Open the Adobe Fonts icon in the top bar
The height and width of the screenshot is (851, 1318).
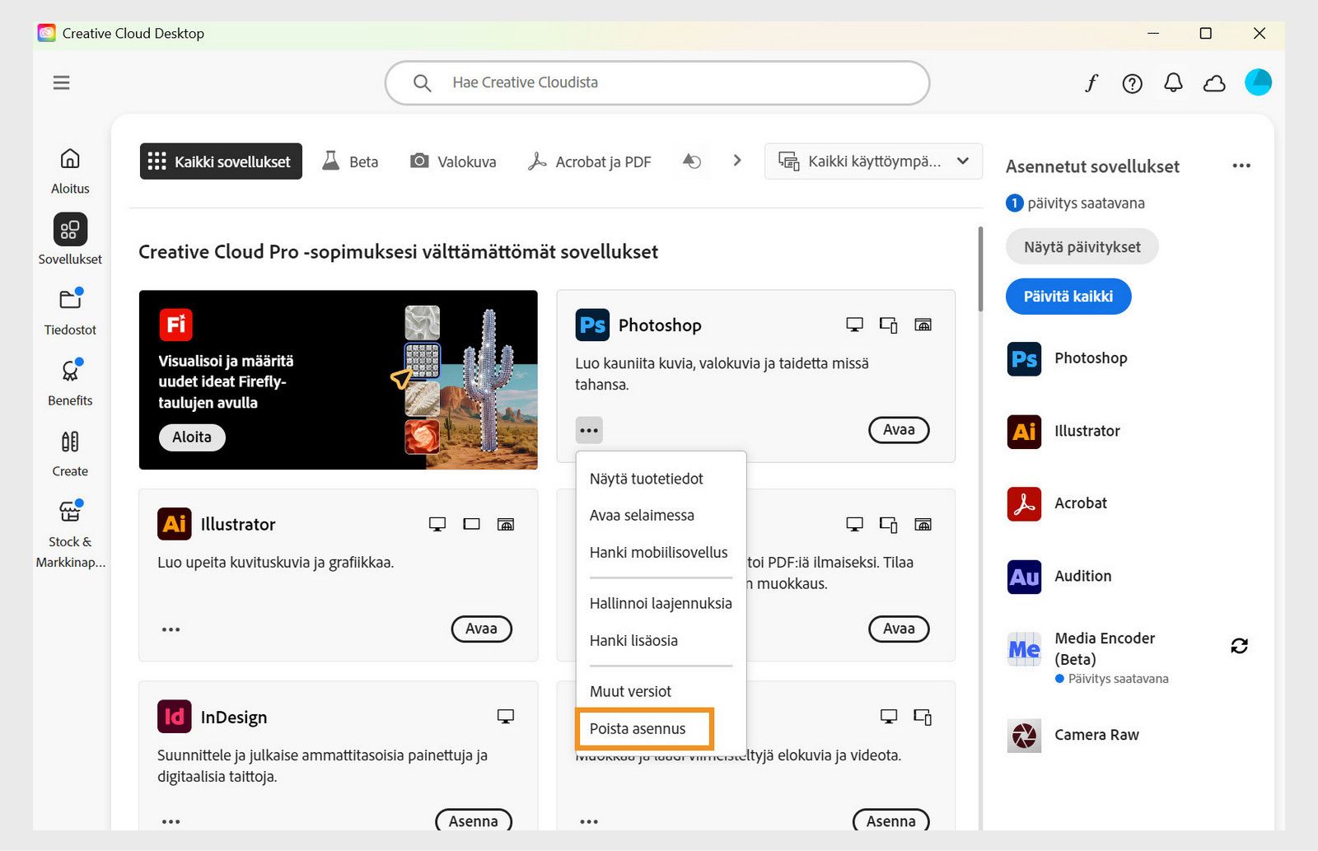click(1091, 82)
